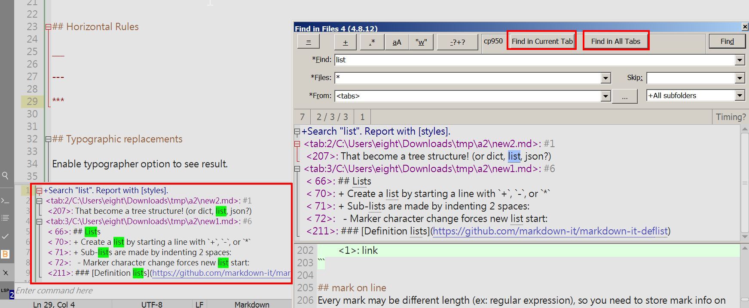
Task: Click the Find button
Action: click(x=727, y=41)
